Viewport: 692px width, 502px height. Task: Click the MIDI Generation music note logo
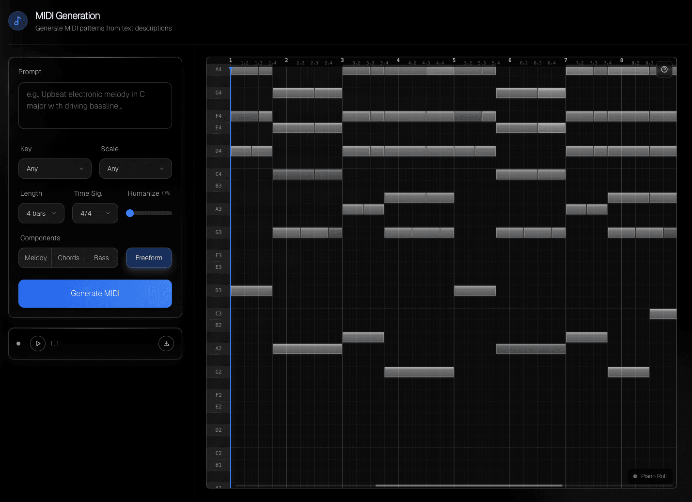(17, 21)
